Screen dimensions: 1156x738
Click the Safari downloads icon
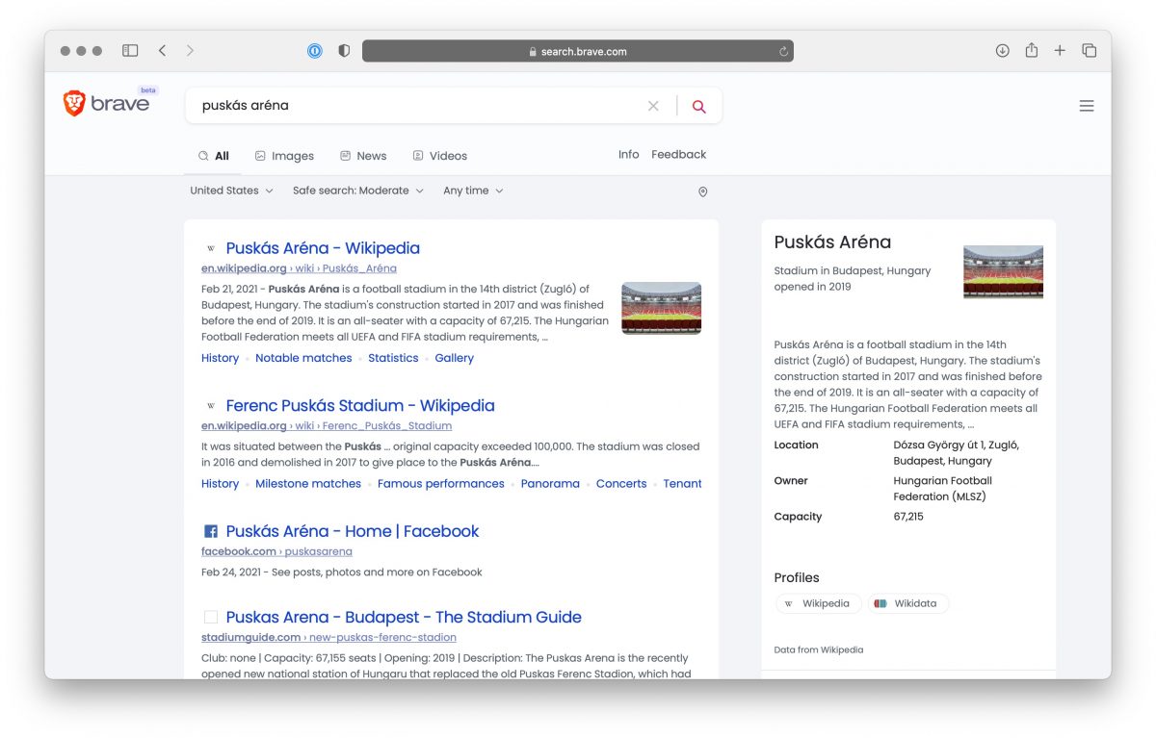click(x=1002, y=51)
